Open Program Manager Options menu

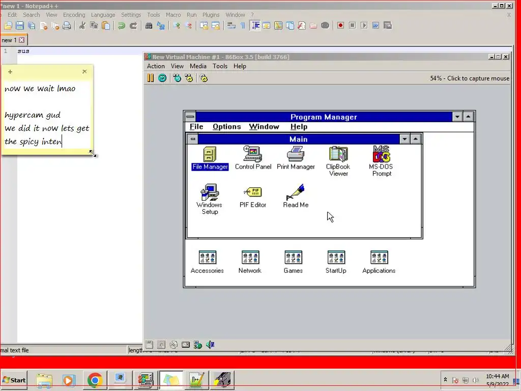point(227,127)
